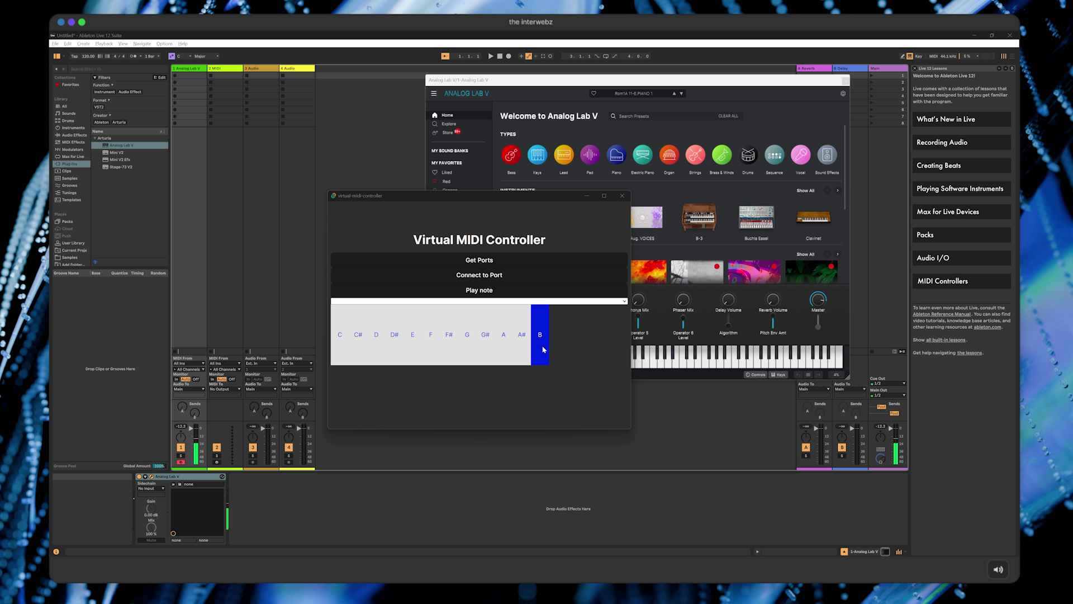Click the B note key on virtual keyboard
The width and height of the screenshot is (1073, 604).
point(539,334)
